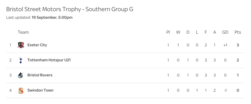Click the Southern Group G table title
Viewport: 251px width, 104px height.
pos(70,9)
